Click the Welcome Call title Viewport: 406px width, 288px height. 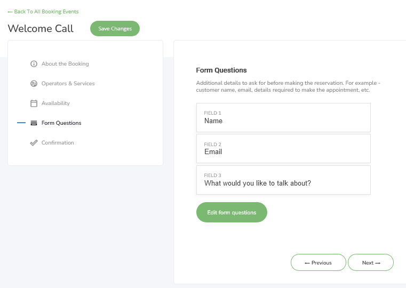tap(41, 28)
